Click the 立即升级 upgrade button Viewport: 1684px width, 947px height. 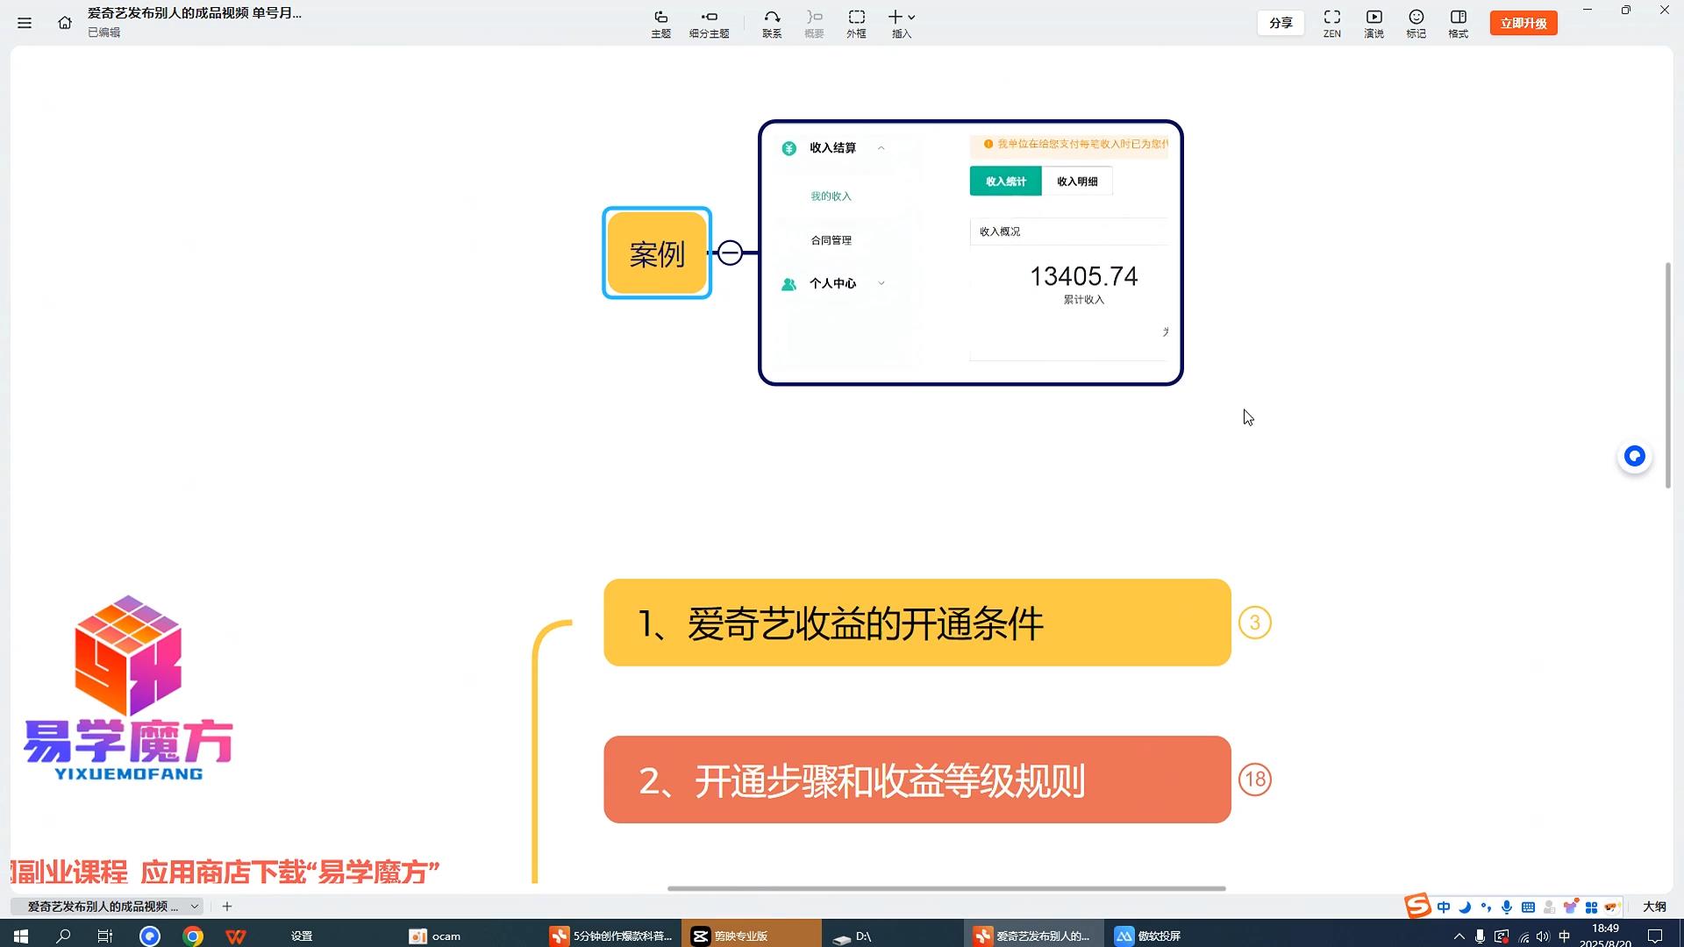click(x=1523, y=22)
